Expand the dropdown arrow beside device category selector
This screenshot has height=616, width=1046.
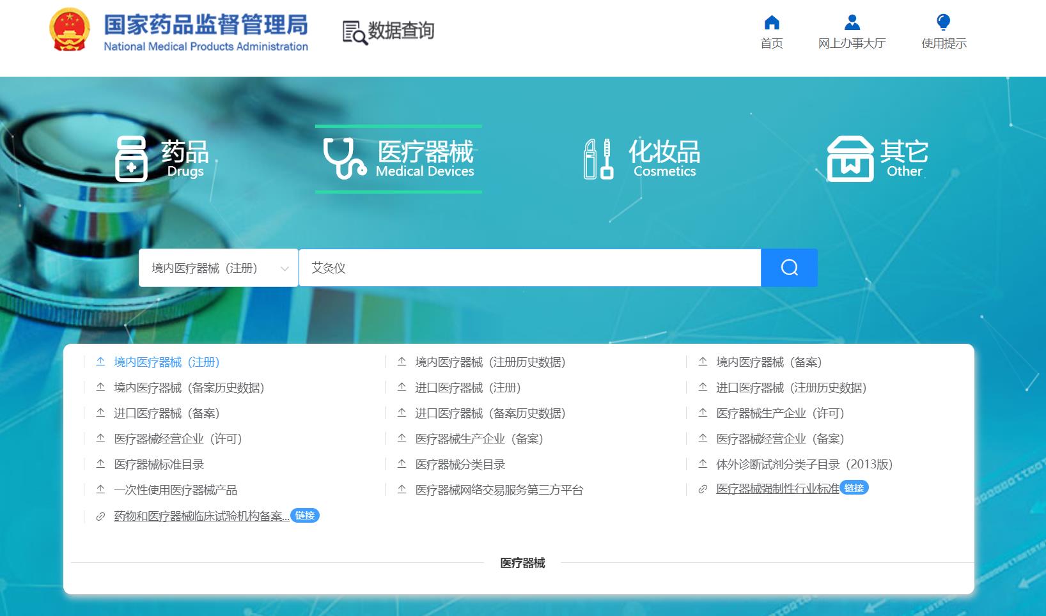point(283,268)
